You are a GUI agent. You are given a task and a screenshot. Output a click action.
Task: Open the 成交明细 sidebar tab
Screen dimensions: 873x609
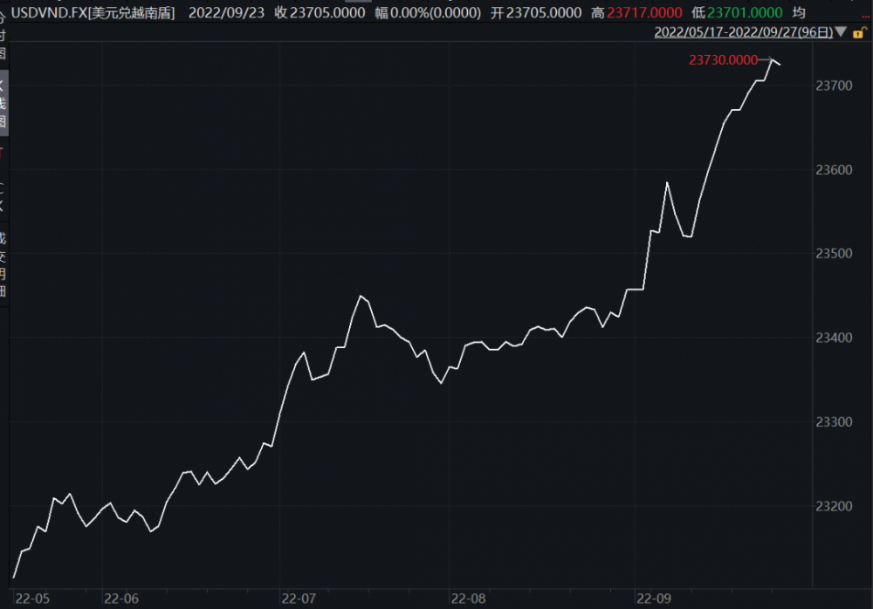point(3,263)
